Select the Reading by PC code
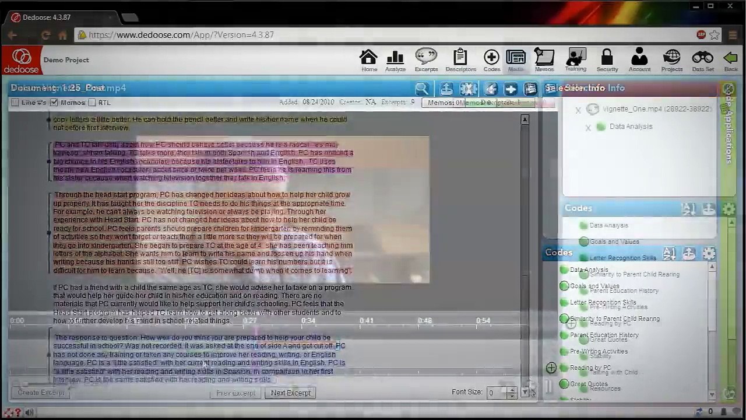746x420 pixels. [590, 368]
